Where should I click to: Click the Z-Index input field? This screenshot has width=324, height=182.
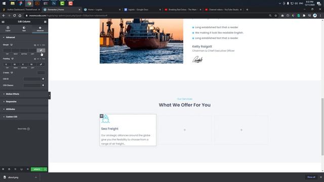click(41, 73)
